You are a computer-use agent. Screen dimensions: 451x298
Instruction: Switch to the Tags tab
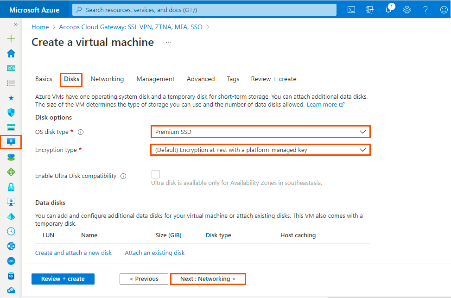tap(233, 79)
